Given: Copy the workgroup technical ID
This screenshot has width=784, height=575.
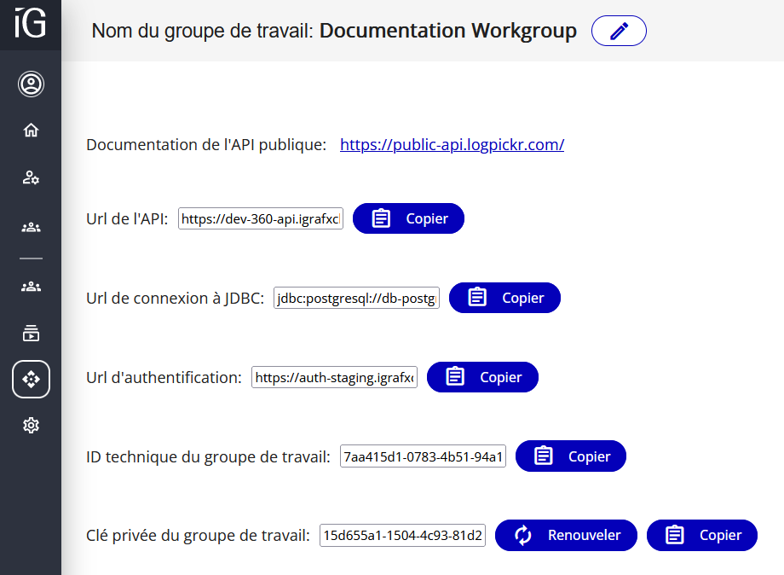Looking at the screenshot, I should tap(571, 456).
